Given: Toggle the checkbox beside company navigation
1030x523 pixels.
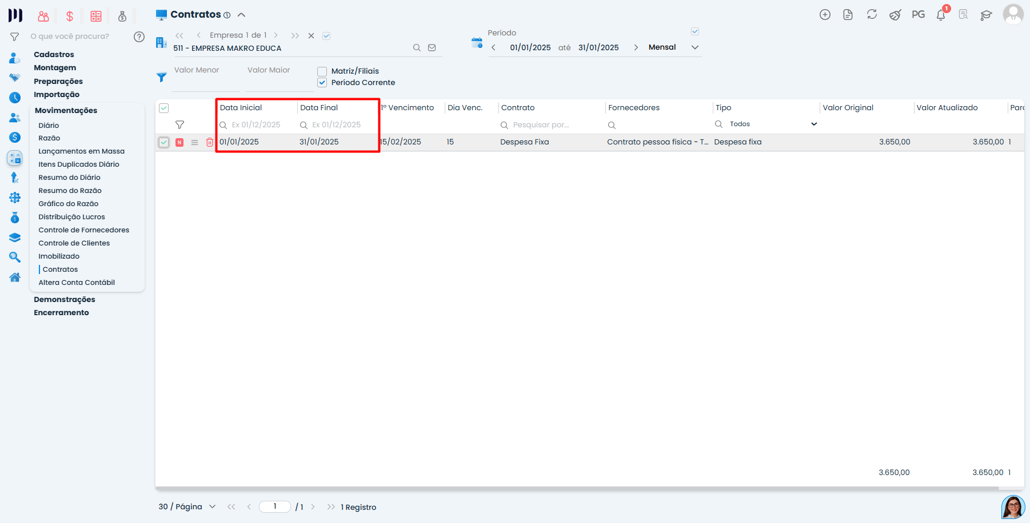Looking at the screenshot, I should coord(326,36).
